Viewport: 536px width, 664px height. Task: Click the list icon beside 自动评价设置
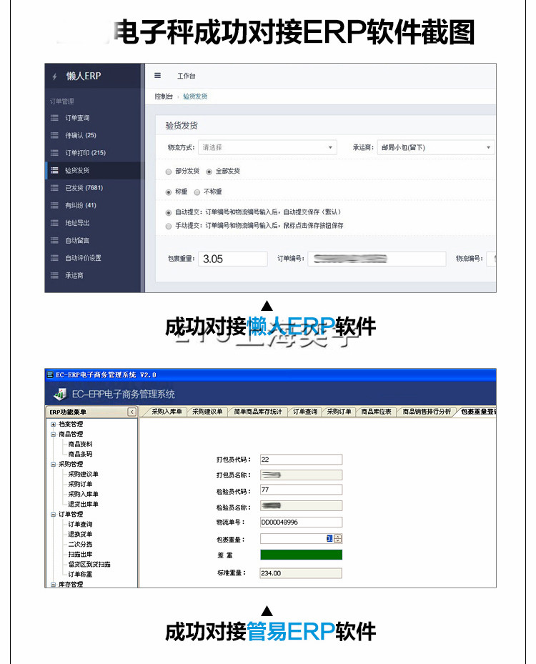(54, 257)
